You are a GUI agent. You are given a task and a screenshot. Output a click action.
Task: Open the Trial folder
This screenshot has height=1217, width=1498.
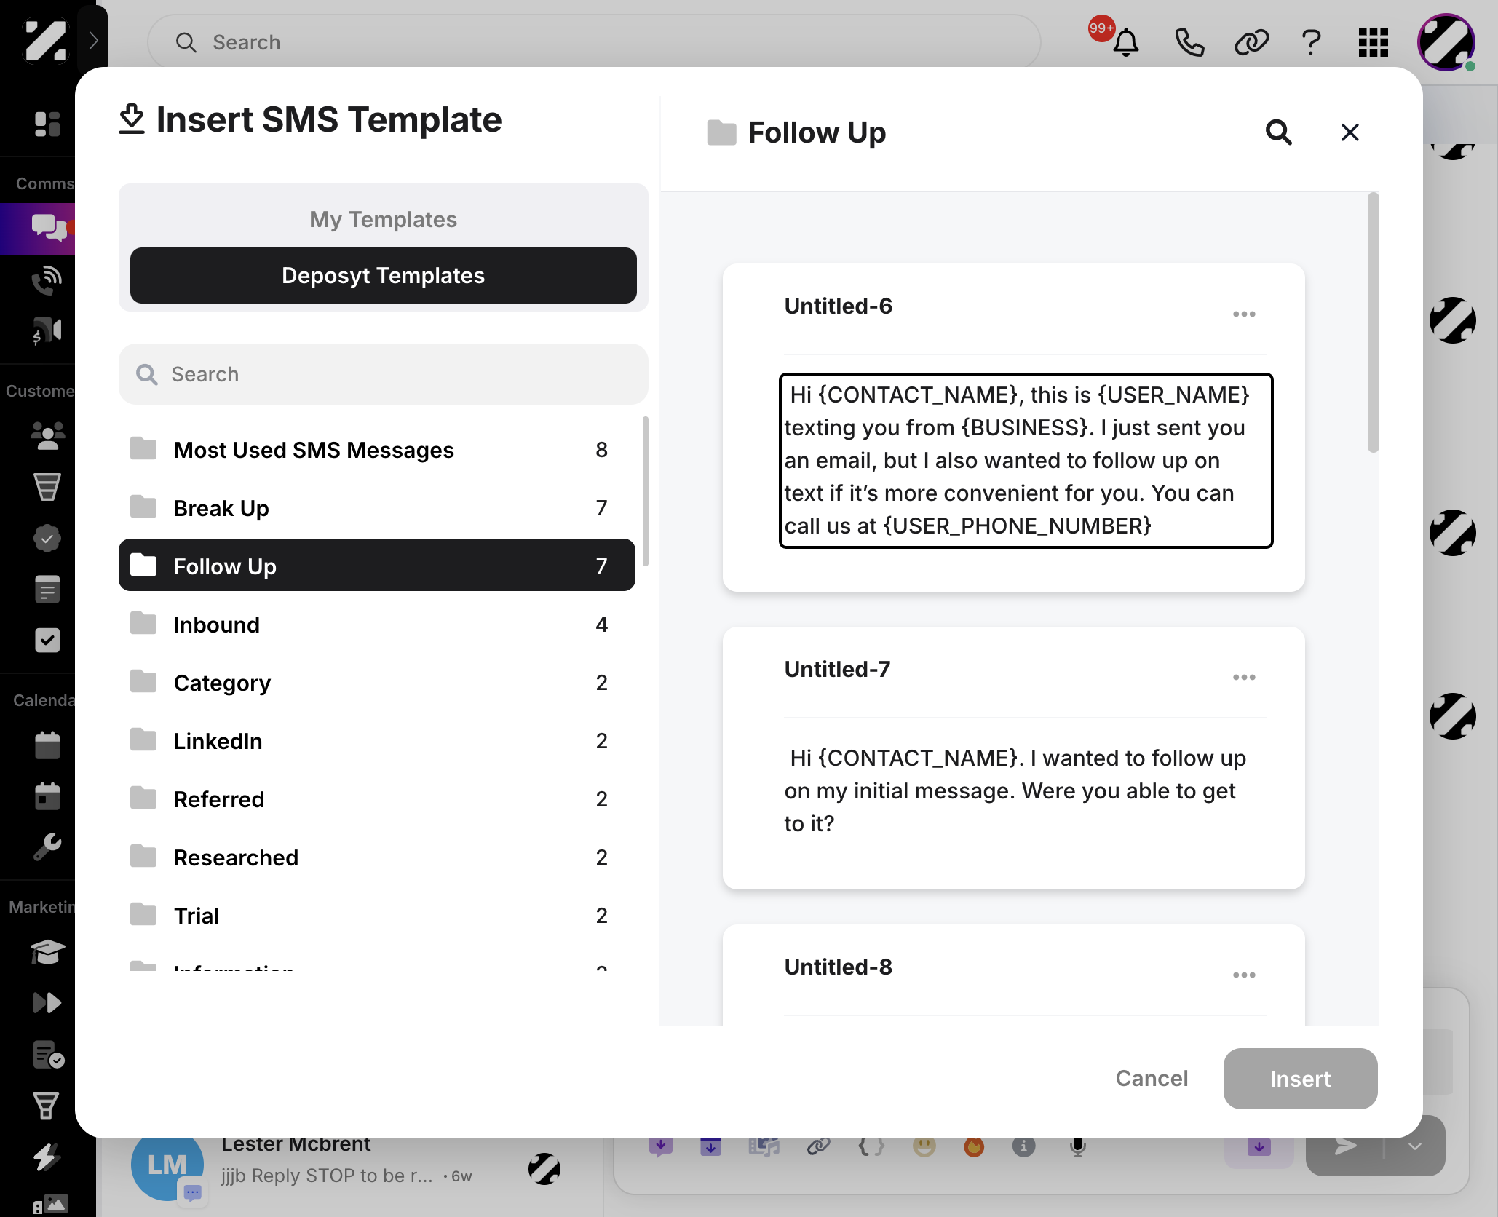point(376,916)
